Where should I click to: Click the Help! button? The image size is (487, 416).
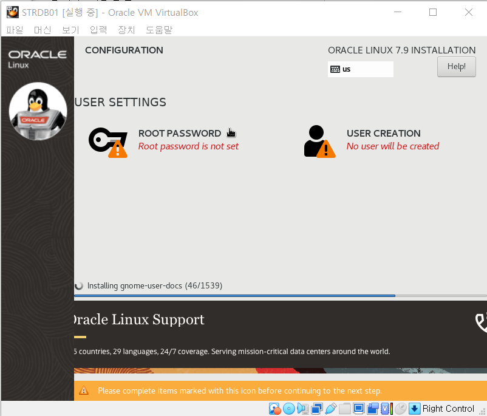point(457,66)
